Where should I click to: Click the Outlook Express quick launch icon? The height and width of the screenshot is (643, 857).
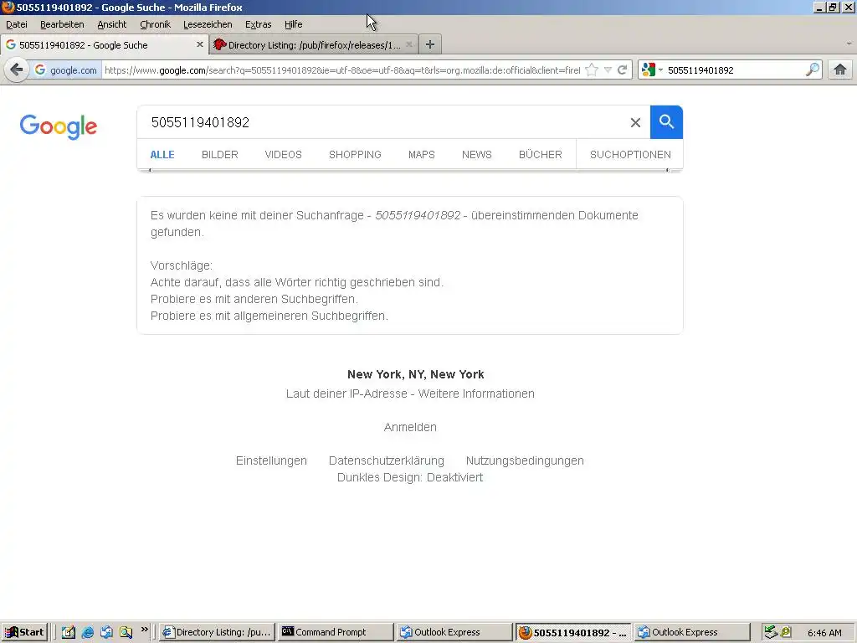tap(106, 633)
